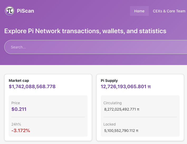Click the PiScan pi logo icon
Viewport: 187px width, 144px height.
(x=9, y=11)
